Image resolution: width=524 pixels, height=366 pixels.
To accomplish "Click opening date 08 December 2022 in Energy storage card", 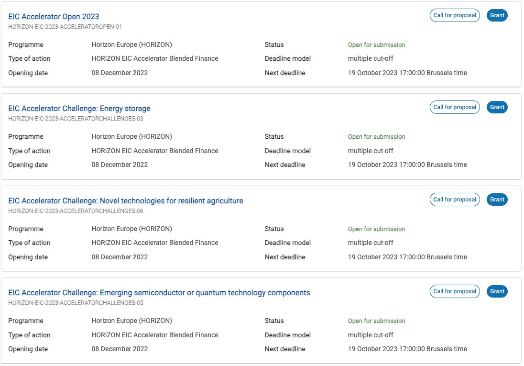I will tap(120, 165).
